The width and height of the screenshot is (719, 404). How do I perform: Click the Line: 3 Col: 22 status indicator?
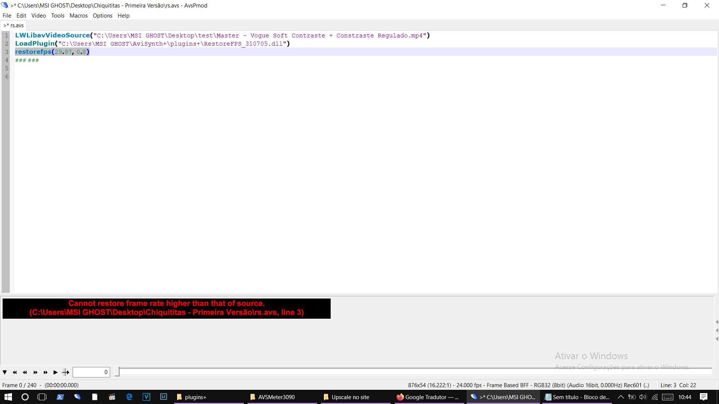click(678, 385)
